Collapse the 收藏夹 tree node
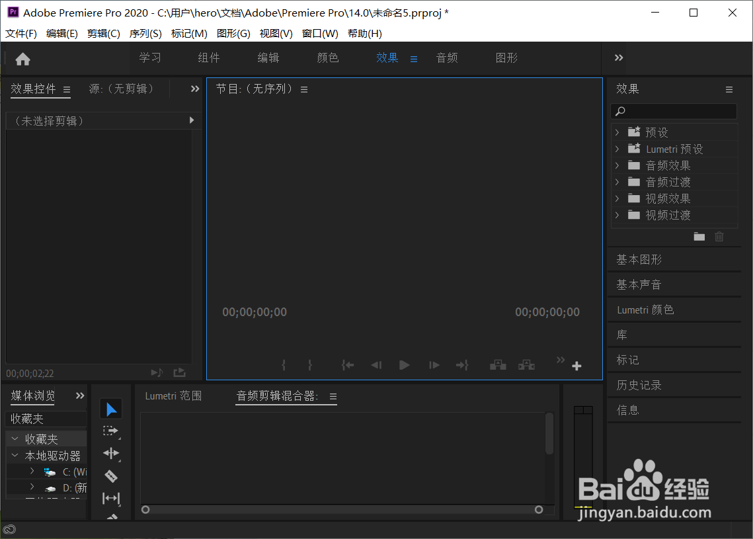This screenshot has width=753, height=539. [x=15, y=438]
